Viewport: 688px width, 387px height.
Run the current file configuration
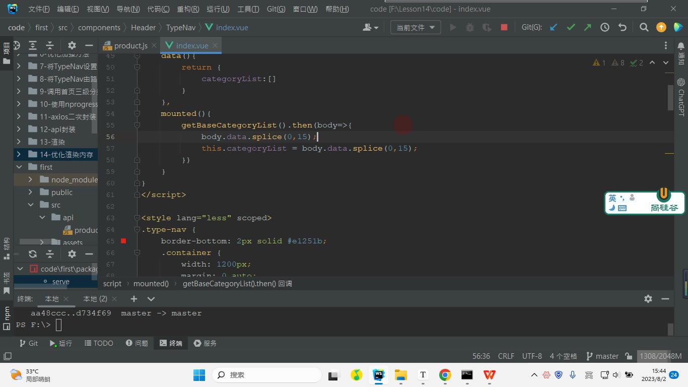[453, 28]
